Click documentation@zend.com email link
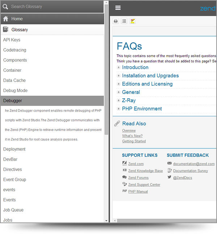217x234 pixels. click(x=194, y=164)
